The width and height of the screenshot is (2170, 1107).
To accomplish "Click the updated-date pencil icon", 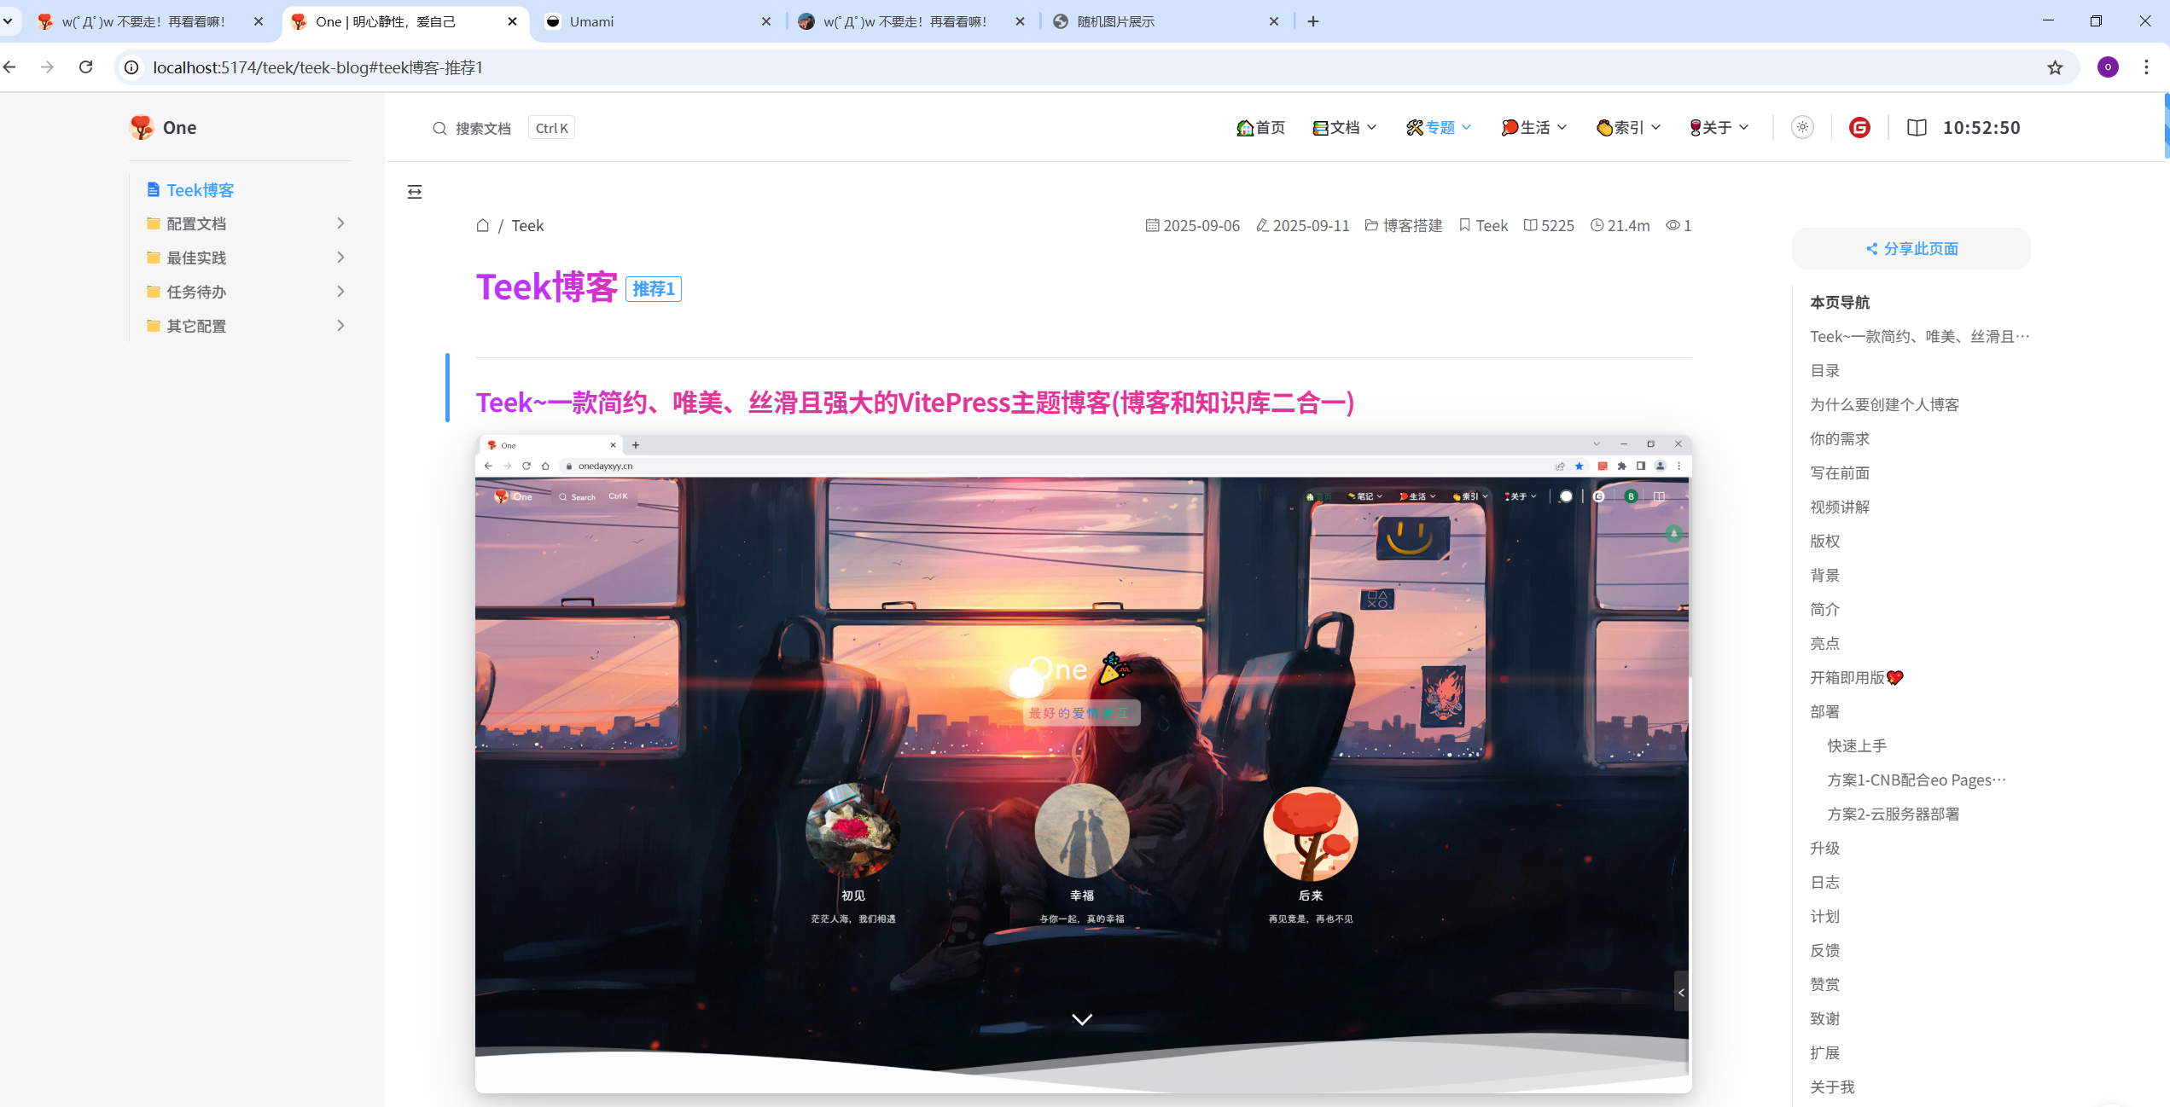I will coord(1262,225).
